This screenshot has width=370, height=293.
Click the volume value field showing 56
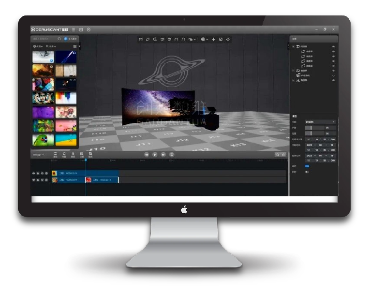[330, 128]
